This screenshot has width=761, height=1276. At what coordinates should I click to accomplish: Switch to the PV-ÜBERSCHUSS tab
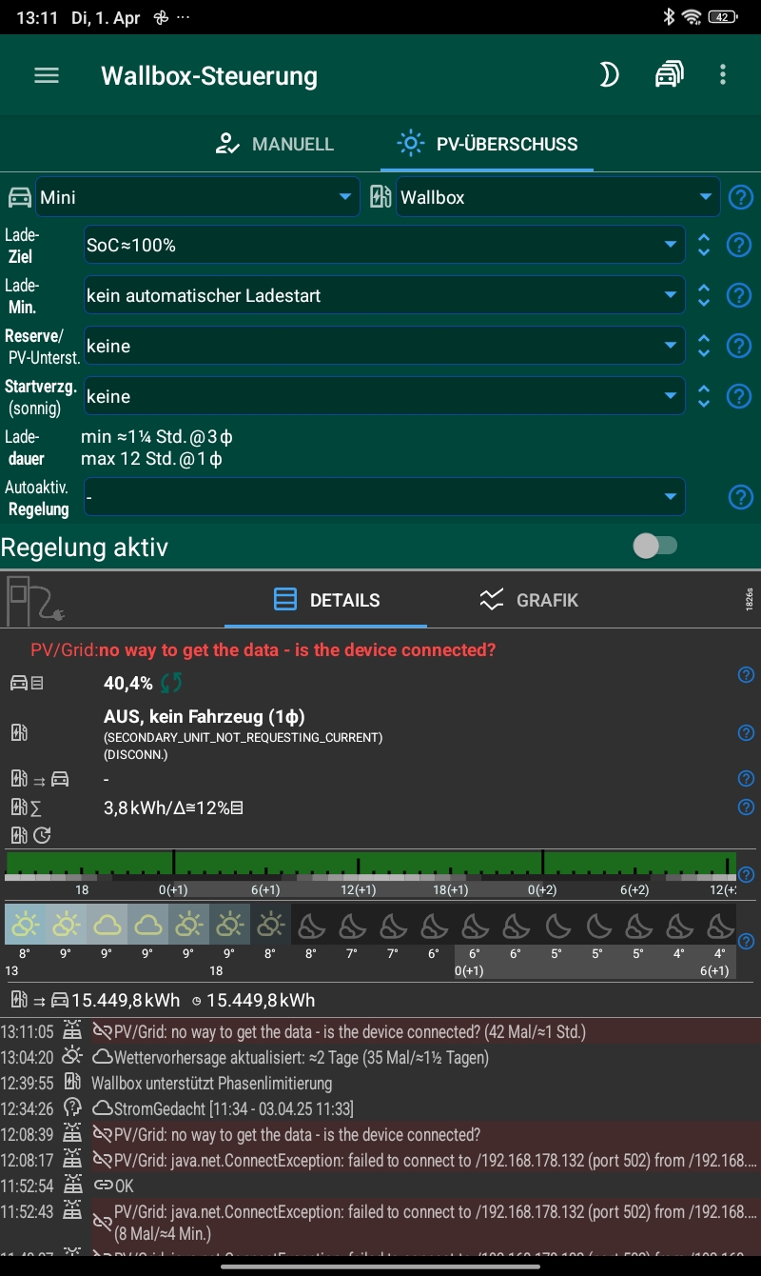coord(488,144)
